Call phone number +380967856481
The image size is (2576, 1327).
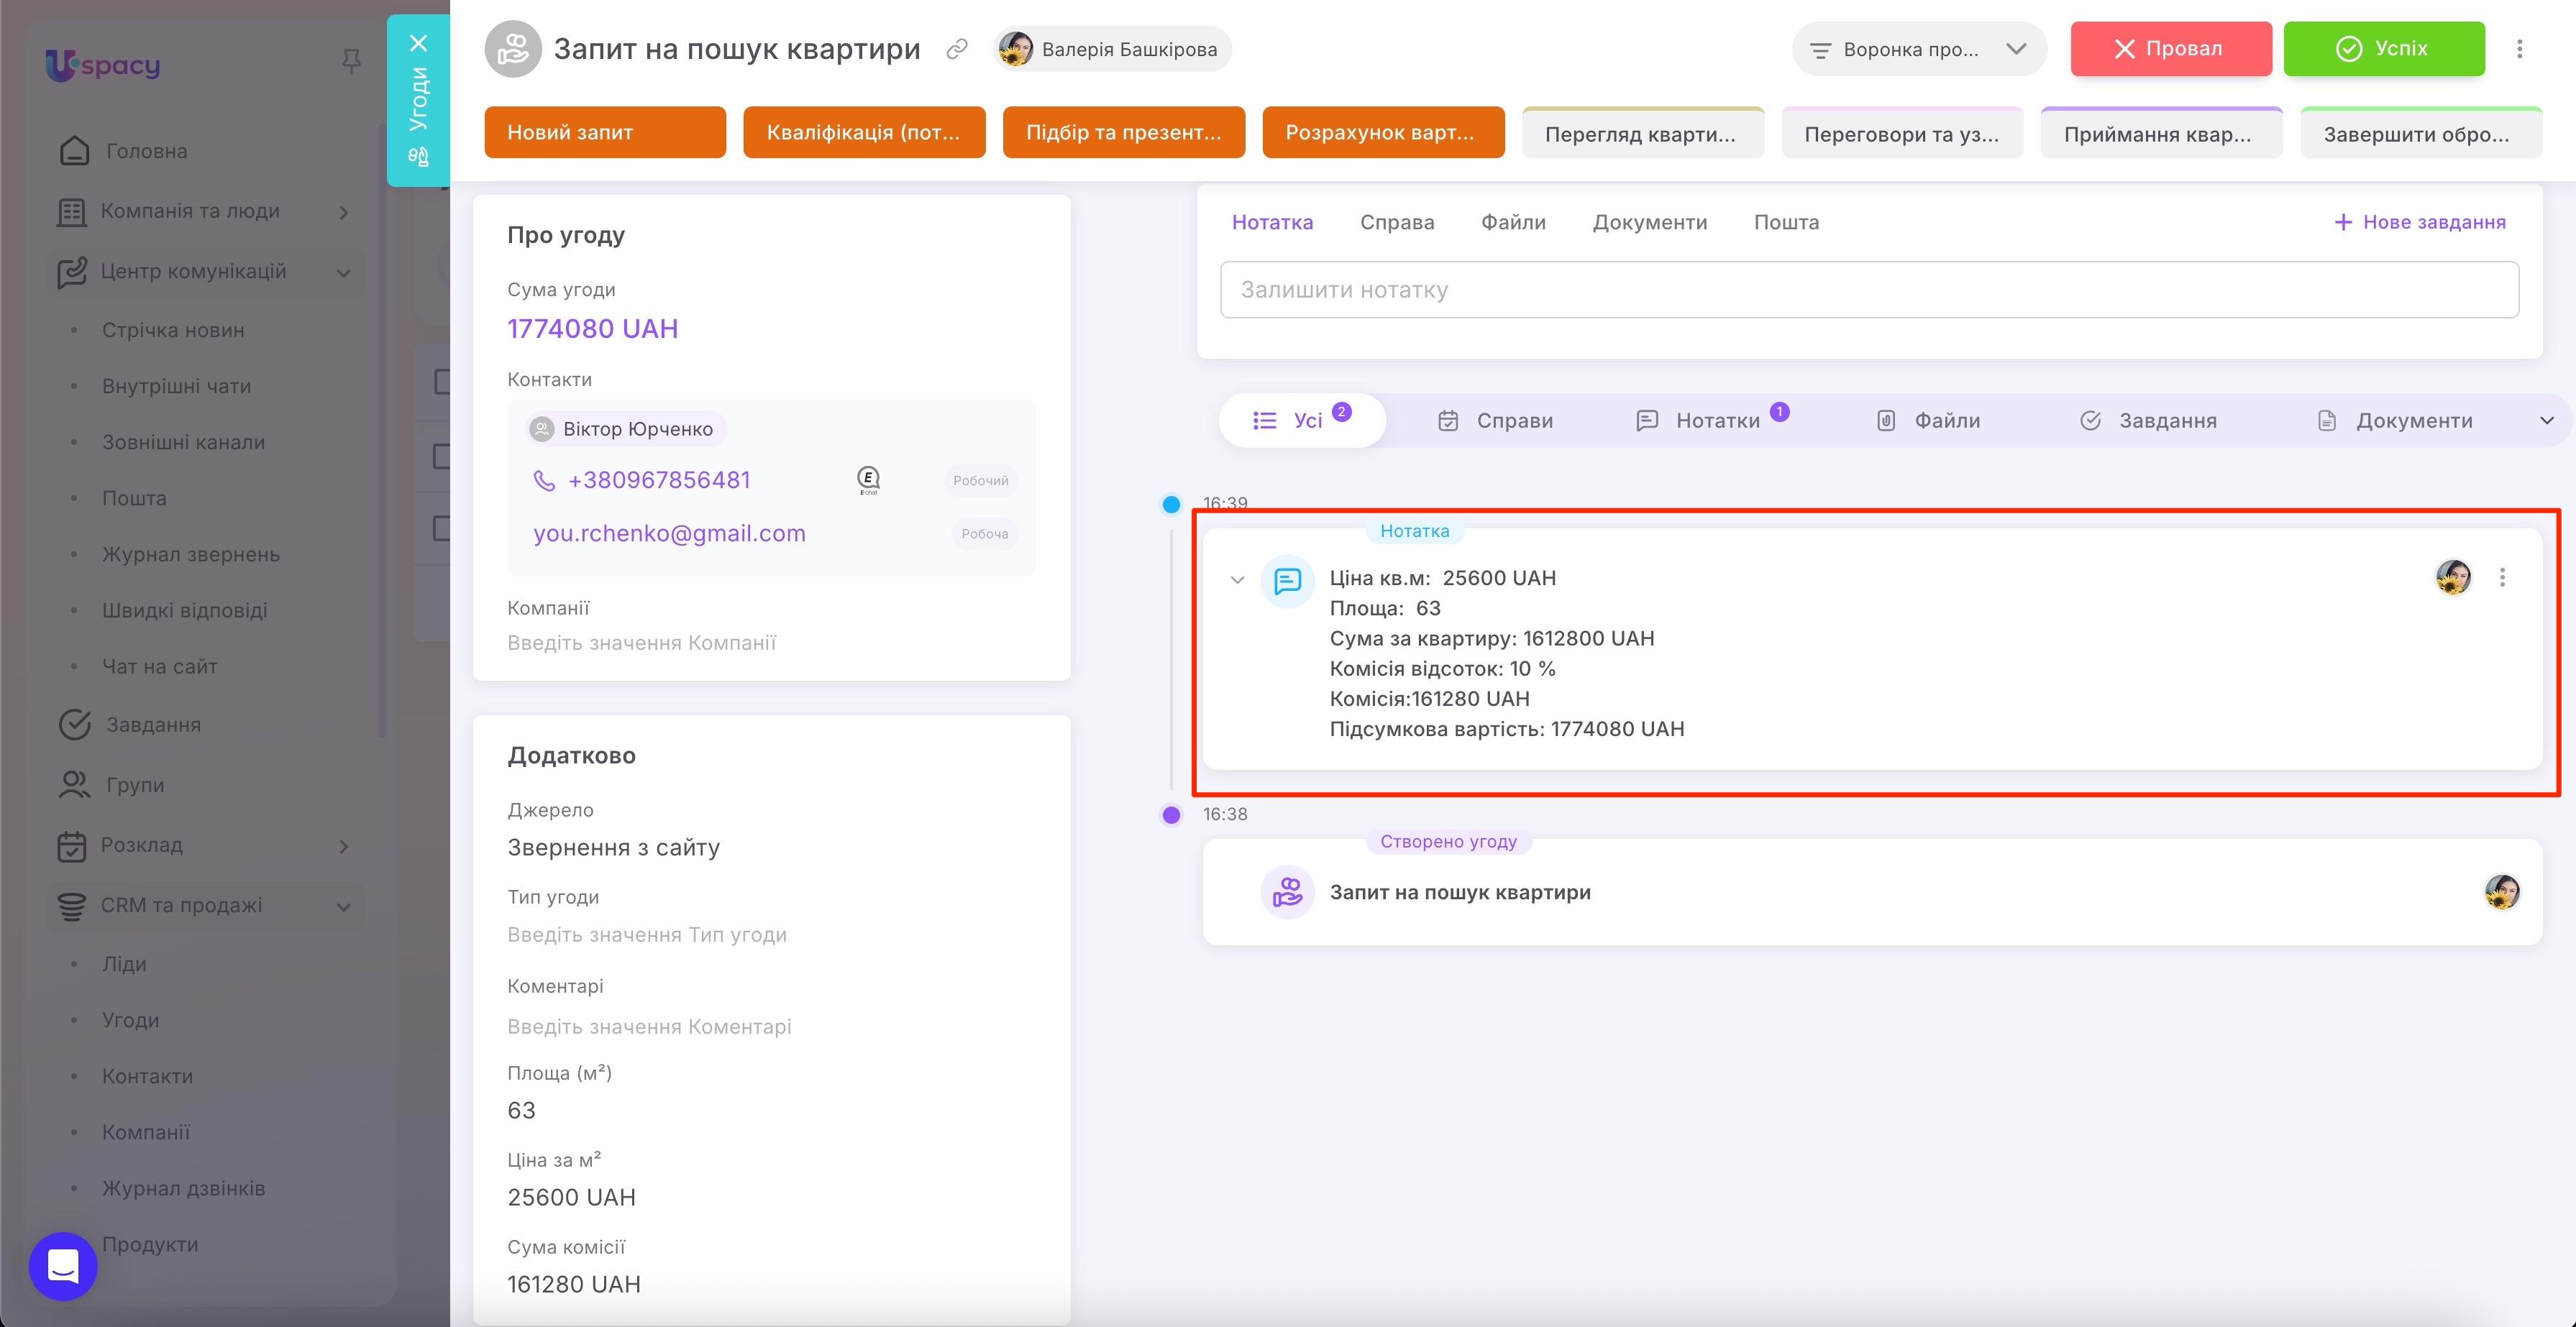[659, 481]
